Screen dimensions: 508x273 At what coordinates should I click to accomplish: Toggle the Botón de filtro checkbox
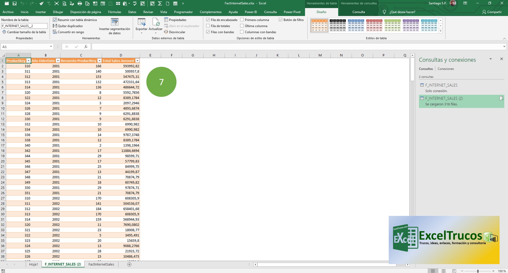280,20
